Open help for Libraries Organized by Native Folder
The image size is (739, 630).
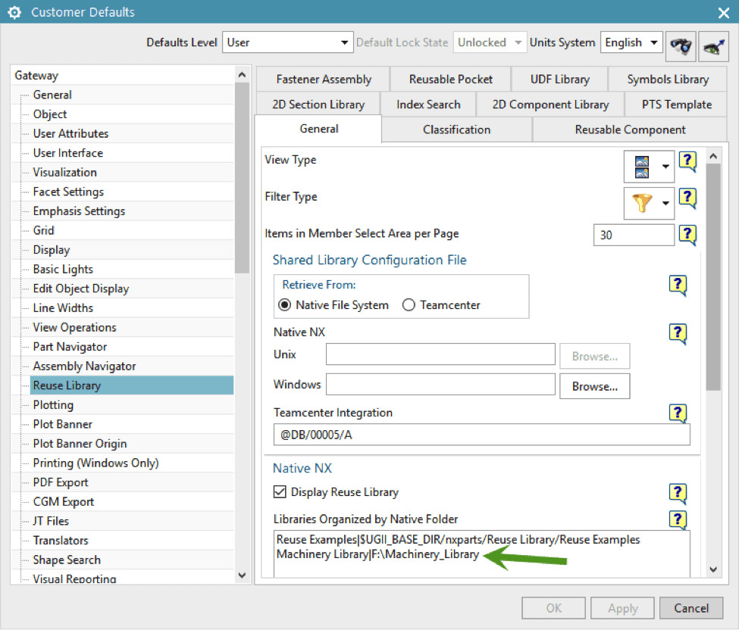(x=678, y=519)
